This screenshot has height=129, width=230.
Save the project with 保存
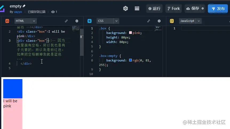tap(193, 9)
